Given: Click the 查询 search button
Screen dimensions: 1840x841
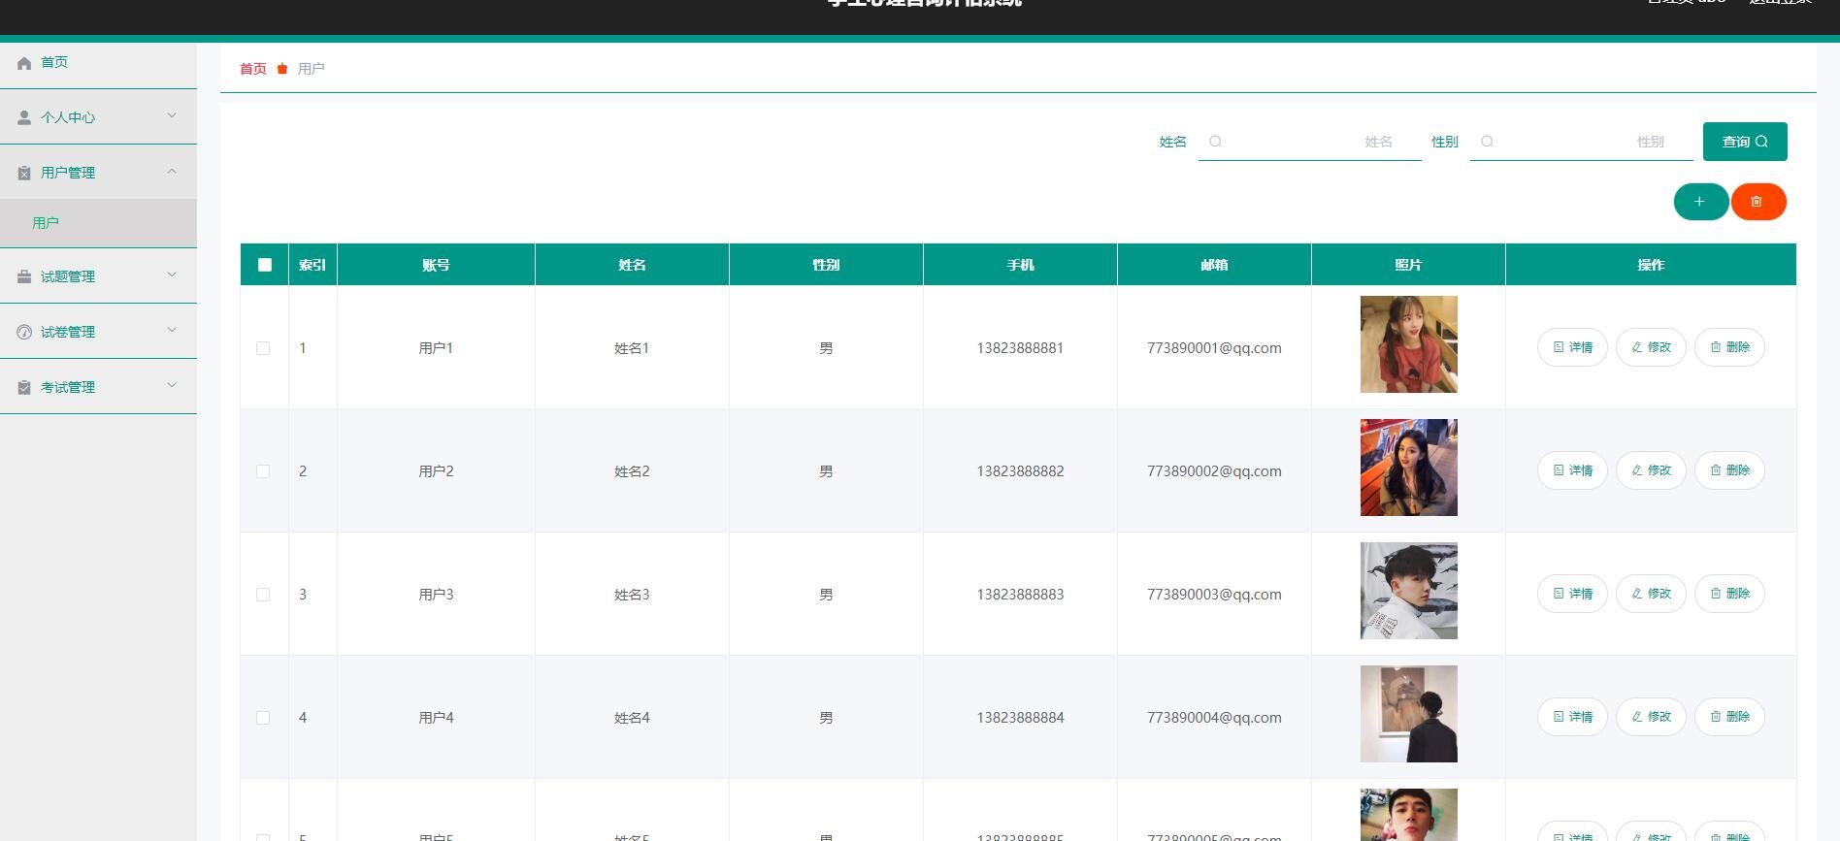Looking at the screenshot, I should tap(1744, 142).
